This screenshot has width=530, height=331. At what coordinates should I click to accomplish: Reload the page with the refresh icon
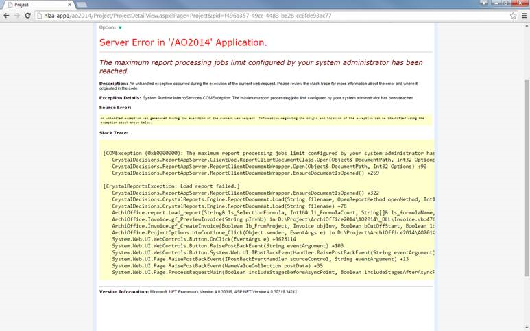click(28, 16)
